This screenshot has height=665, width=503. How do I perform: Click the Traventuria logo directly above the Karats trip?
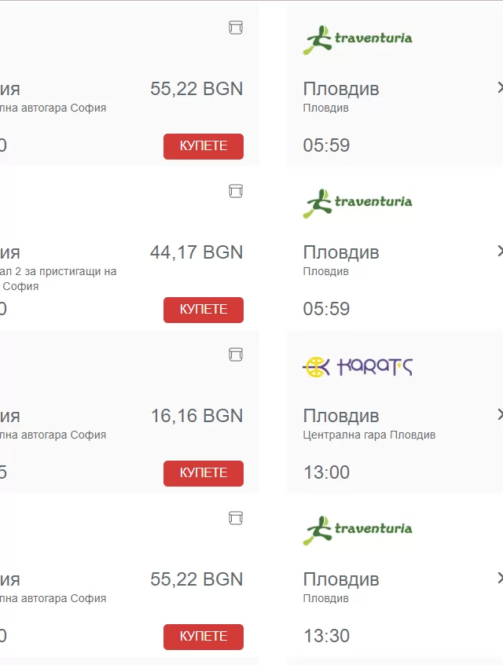(x=358, y=203)
